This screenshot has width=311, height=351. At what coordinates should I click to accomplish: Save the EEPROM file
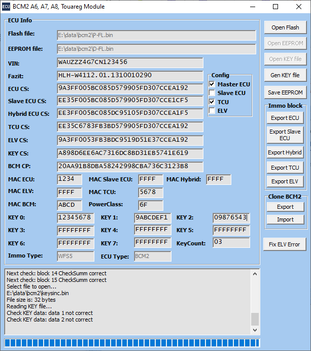[x=285, y=92]
